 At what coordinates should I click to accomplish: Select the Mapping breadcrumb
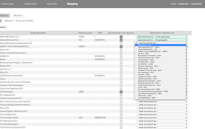click(x=72, y=4)
